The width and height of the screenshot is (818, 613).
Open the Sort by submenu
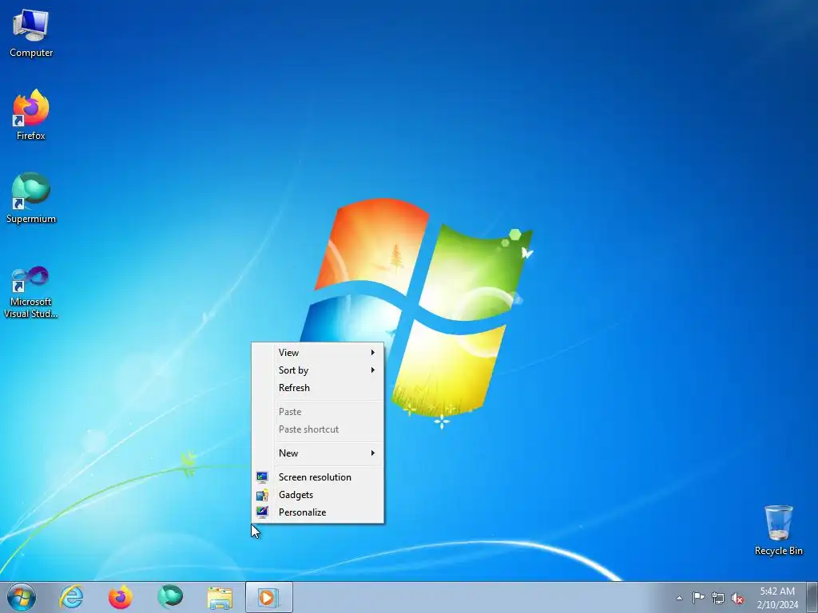pyautogui.click(x=318, y=370)
